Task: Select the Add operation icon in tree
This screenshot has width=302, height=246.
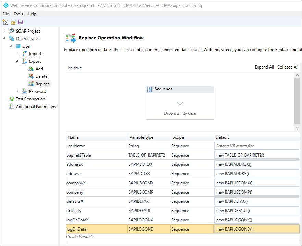Action: 31,69
